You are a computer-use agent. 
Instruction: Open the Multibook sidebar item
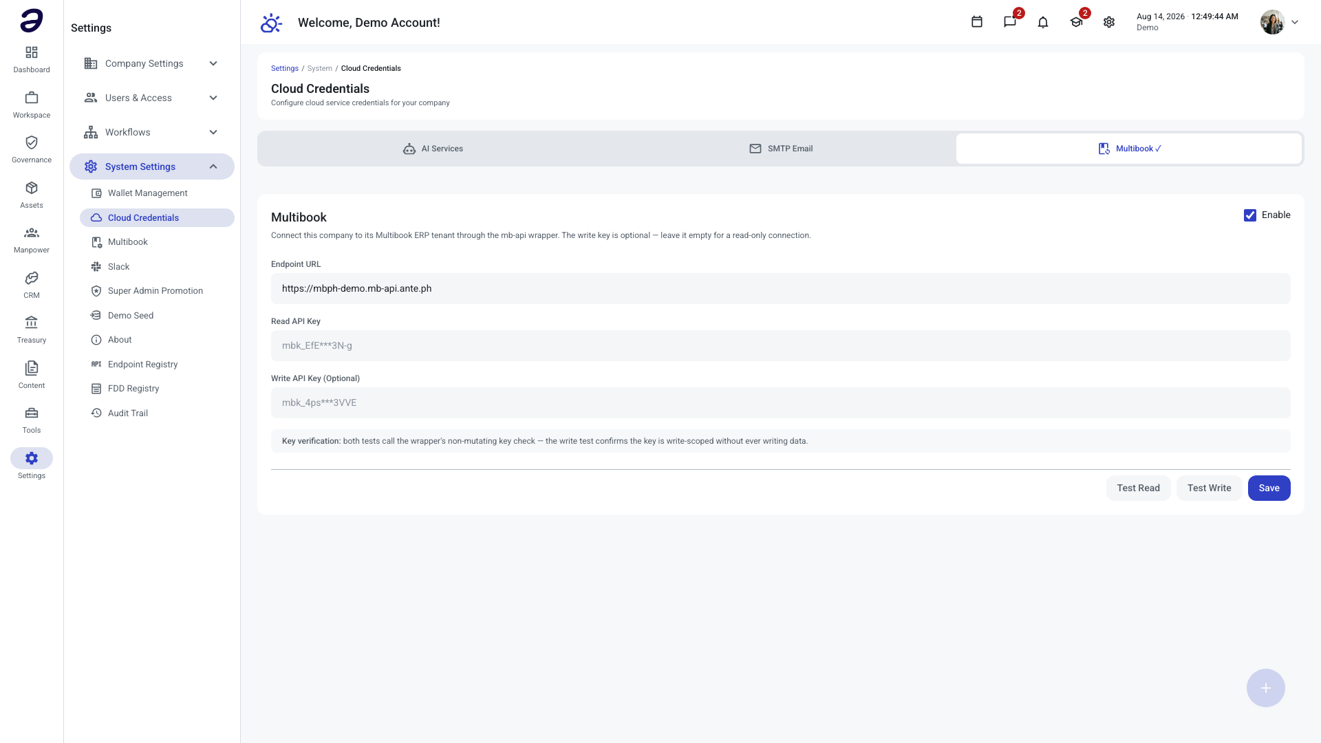(x=157, y=242)
